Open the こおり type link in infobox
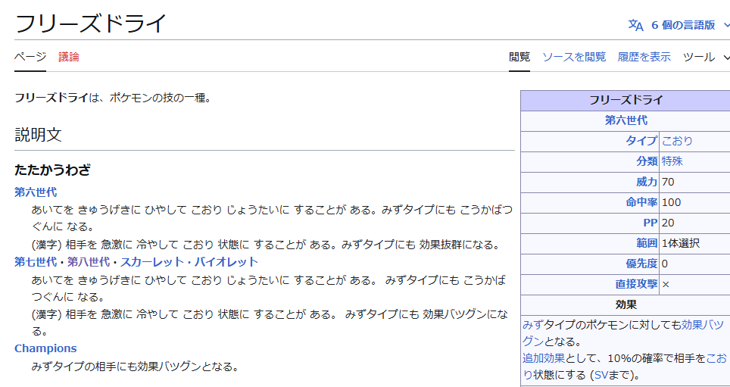The height and width of the screenshot is (387, 730). [x=678, y=141]
